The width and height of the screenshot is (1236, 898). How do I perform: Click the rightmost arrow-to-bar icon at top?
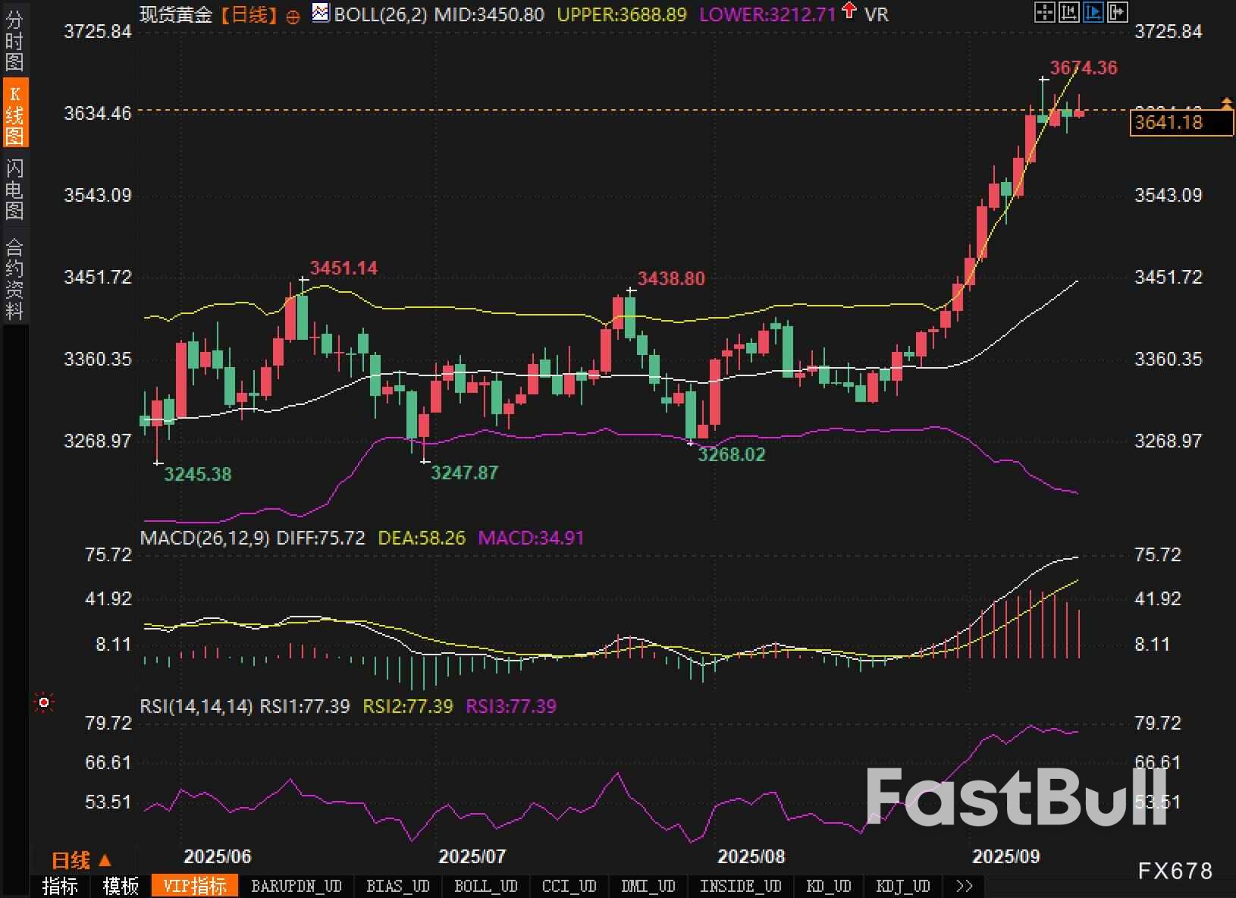coord(1117,12)
